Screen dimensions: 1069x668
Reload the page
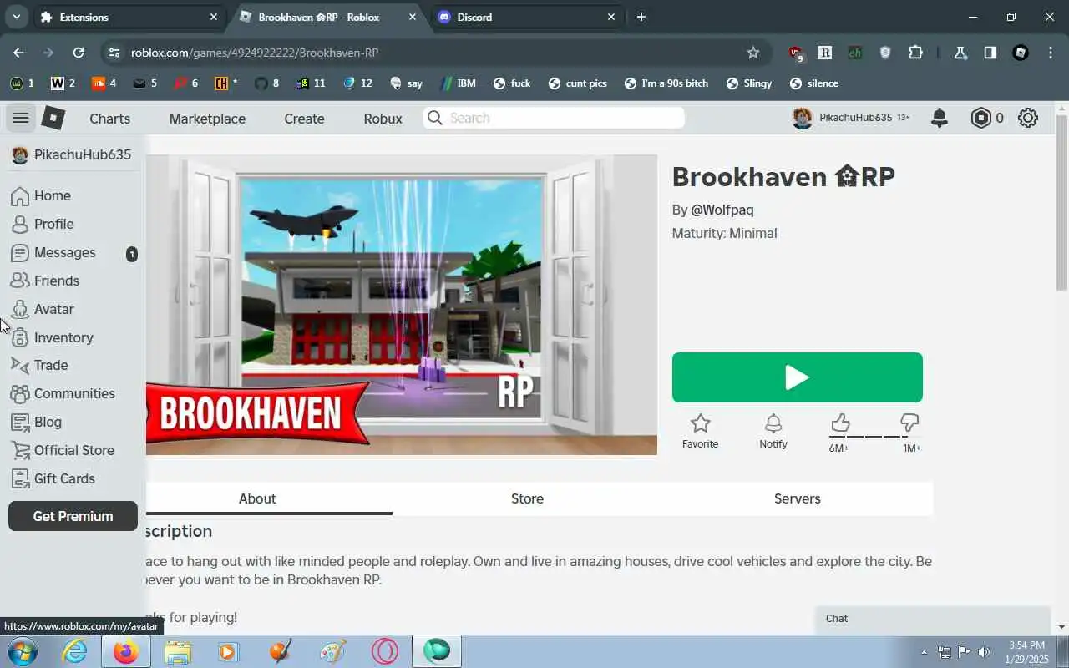(x=78, y=53)
